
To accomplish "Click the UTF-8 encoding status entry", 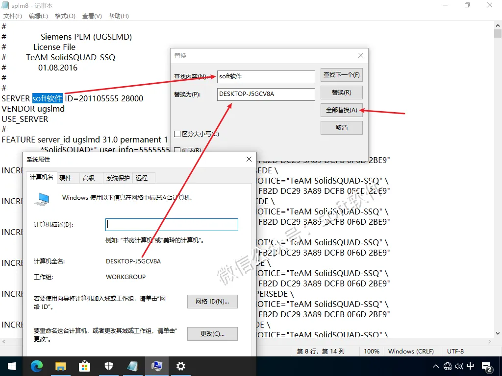I will (x=455, y=351).
